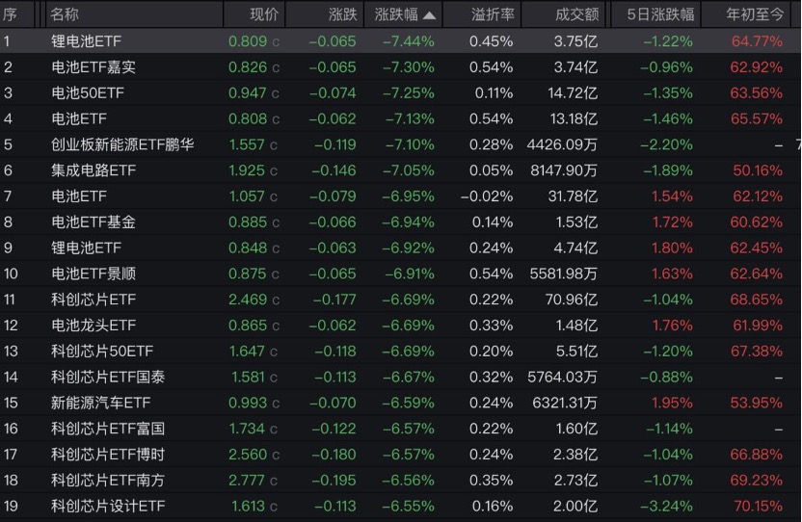Click the 溢折率 column header
This screenshot has width=802, height=522.
(x=493, y=14)
